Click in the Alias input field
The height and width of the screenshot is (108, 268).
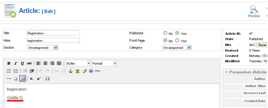coord(53,40)
